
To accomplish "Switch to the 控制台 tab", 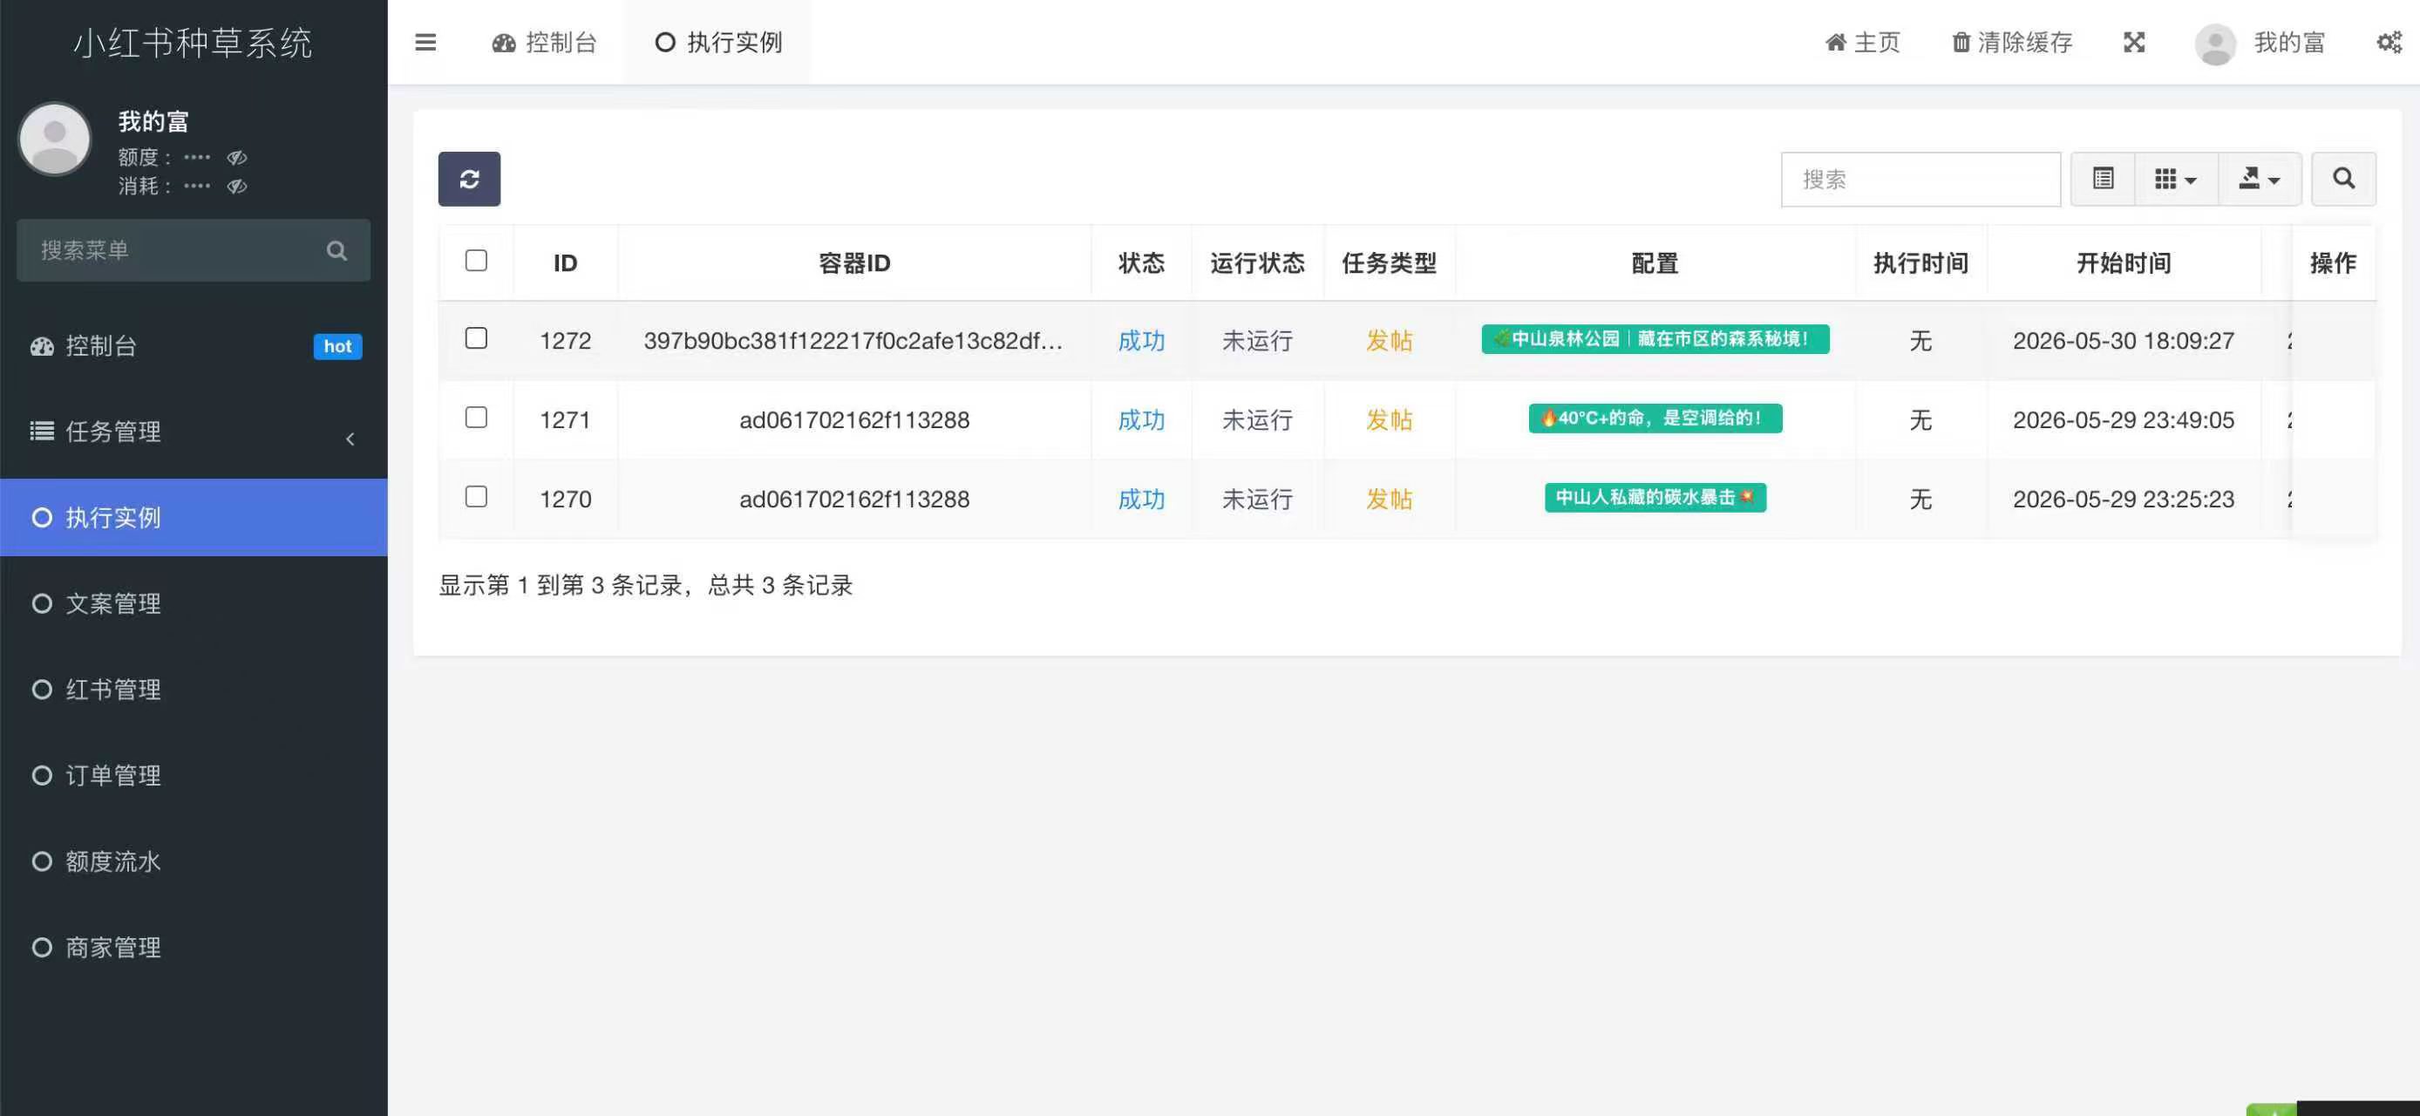I will [545, 42].
